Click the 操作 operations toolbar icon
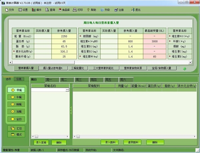200x153 pixels. (x=36, y=10)
